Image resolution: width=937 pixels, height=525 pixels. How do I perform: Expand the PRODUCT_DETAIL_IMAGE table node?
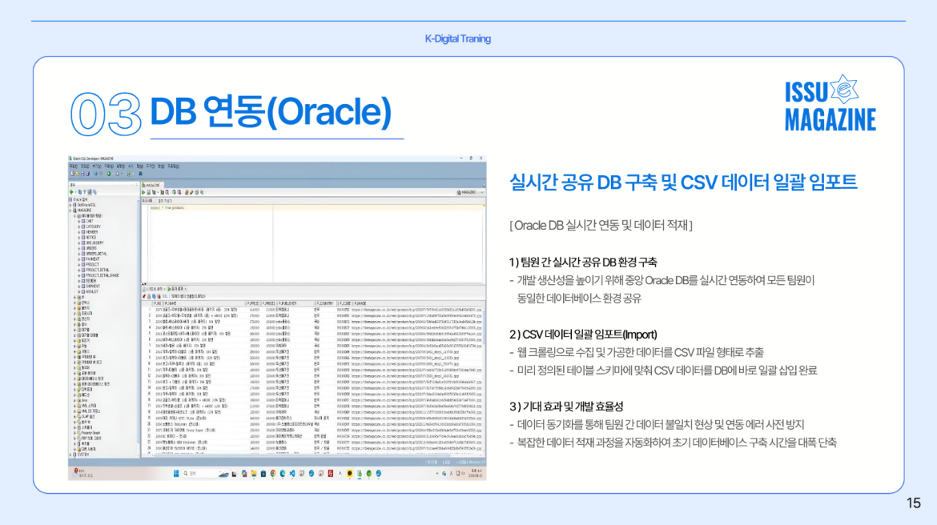pos(78,275)
